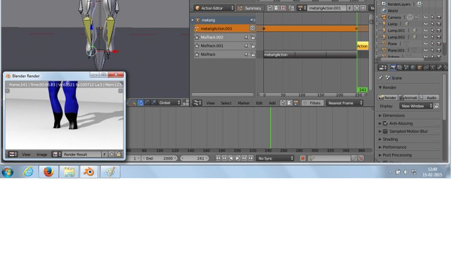Select metarigAction.001 channel row
The image size is (452, 253).
221,29
